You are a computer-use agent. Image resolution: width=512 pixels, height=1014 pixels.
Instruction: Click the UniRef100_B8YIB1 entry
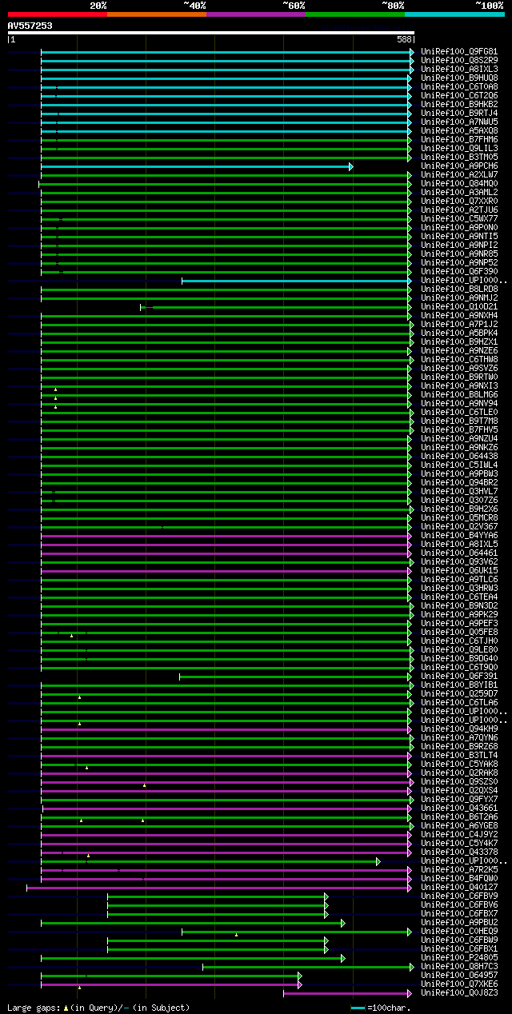459,685
